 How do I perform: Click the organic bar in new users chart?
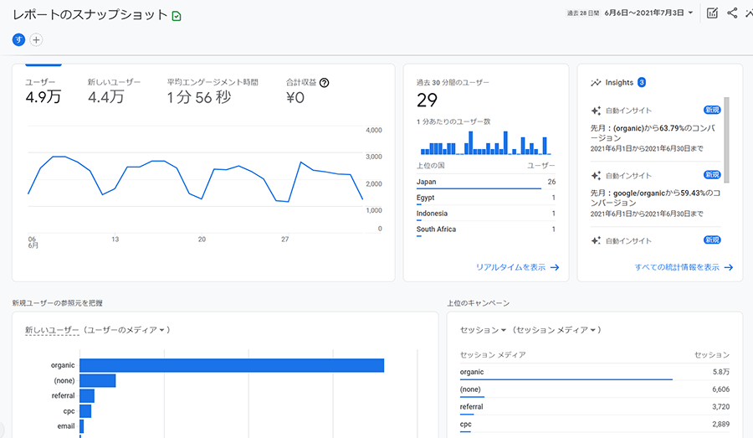(231, 365)
